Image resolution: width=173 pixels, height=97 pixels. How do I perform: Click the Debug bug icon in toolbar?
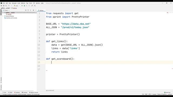[x=24, y=6]
